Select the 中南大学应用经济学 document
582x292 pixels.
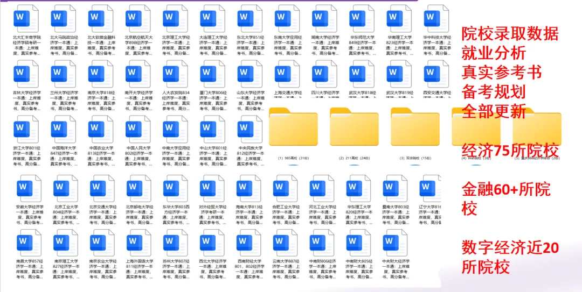(x=175, y=129)
